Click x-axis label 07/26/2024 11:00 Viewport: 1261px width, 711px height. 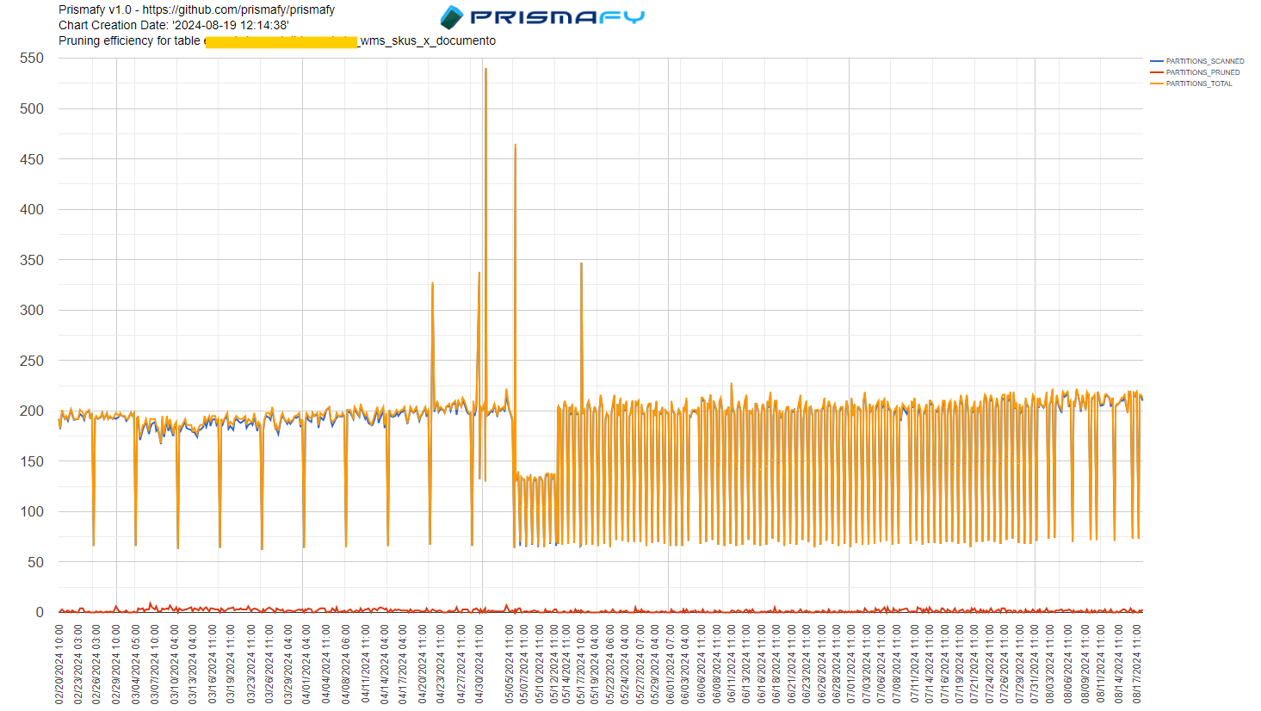[1004, 665]
